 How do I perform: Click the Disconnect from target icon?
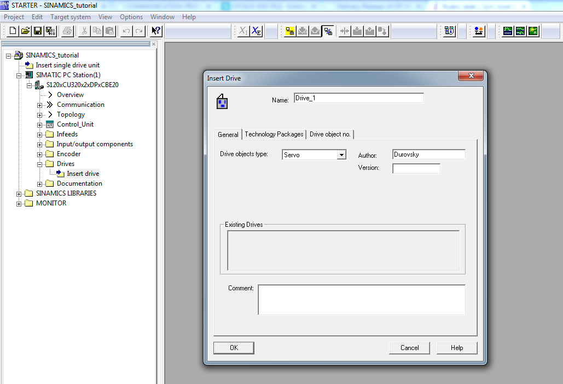[328, 31]
